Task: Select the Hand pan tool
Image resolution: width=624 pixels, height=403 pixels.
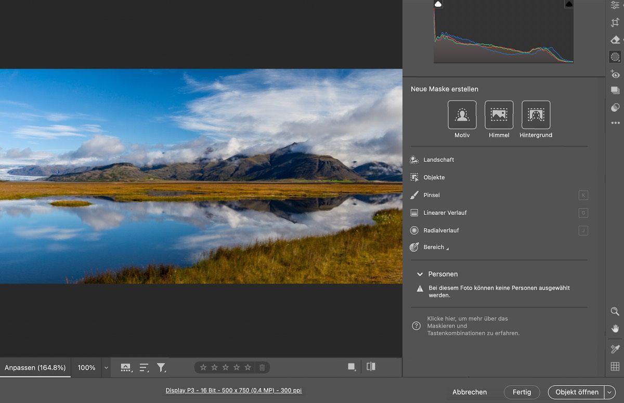Action: [615, 329]
